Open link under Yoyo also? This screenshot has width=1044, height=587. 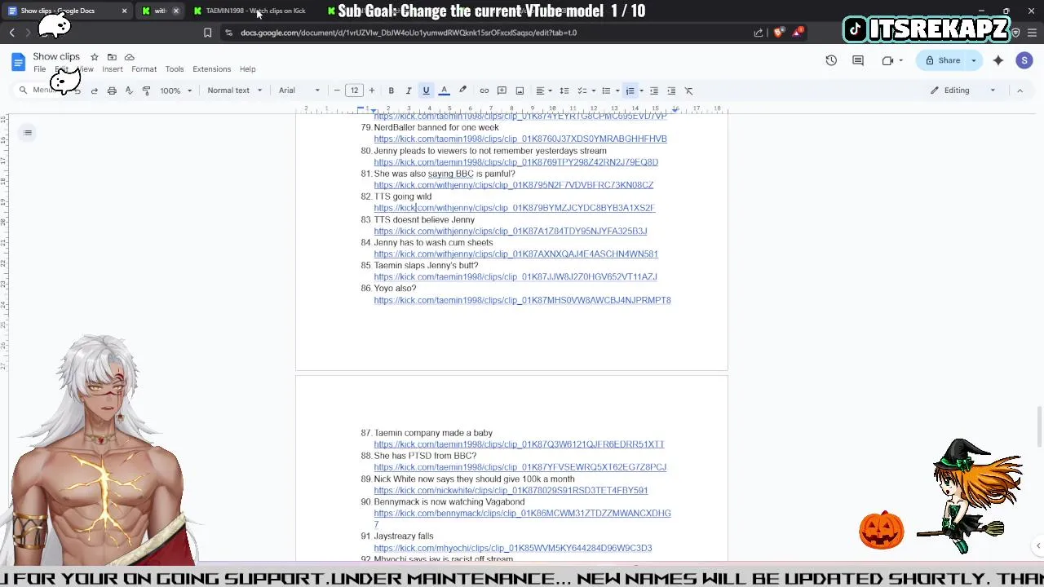522,300
